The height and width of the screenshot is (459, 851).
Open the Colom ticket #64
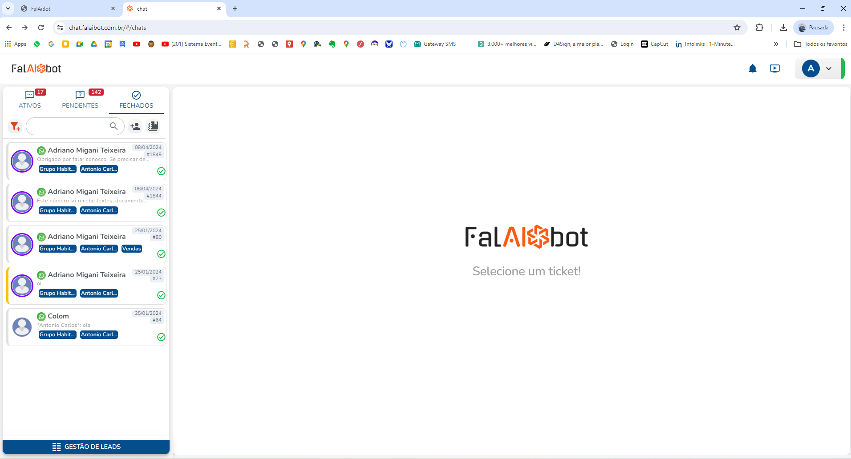[x=86, y=327]
